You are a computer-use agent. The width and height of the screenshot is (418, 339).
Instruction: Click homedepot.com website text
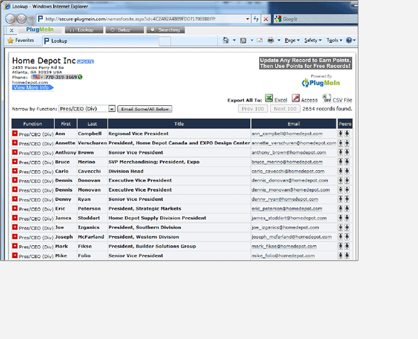coord(30,82)
